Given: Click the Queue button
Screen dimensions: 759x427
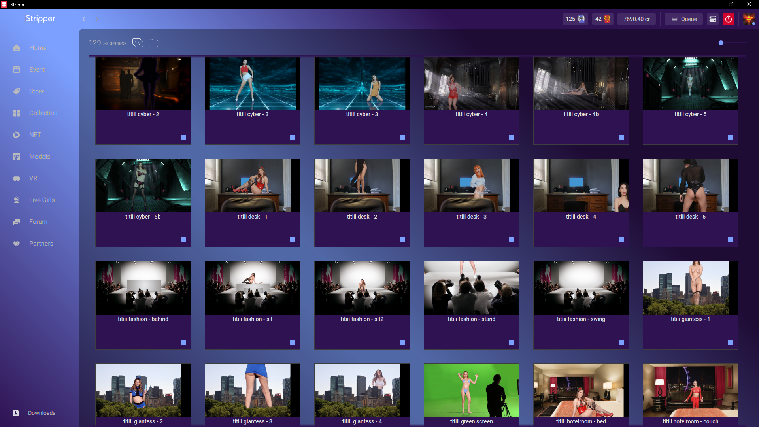Looking at the screenshot, I should point(683,19).
